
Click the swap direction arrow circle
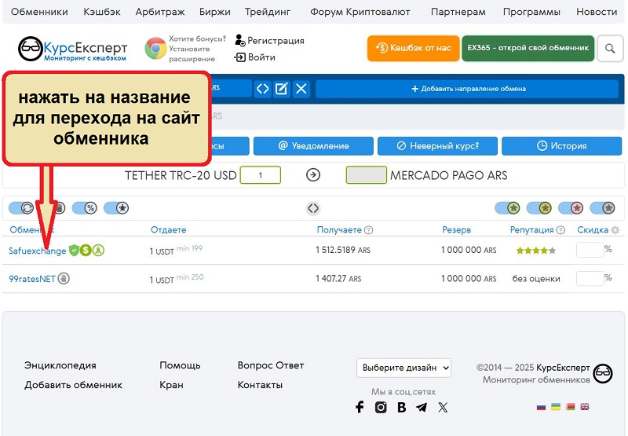313,175
